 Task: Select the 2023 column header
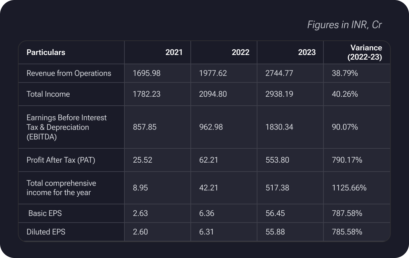307,52
